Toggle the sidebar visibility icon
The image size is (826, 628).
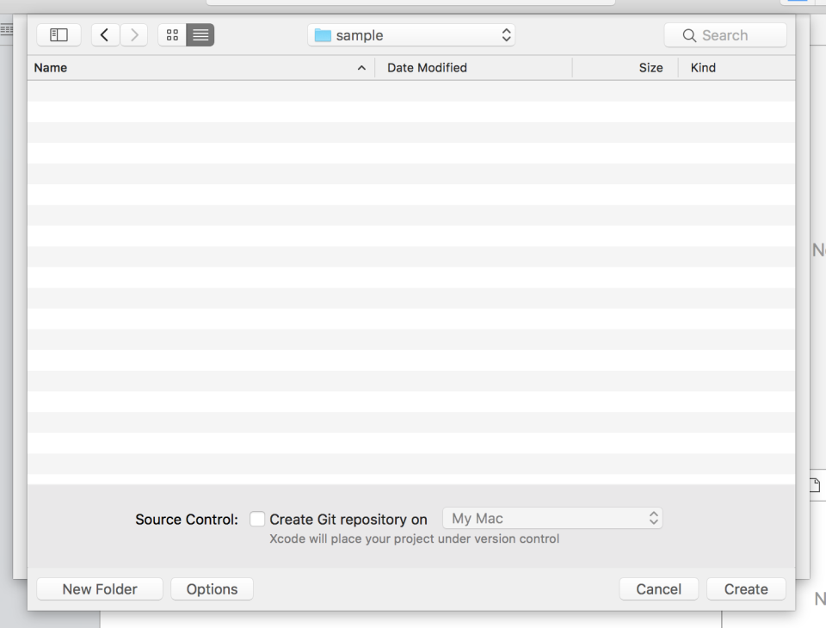[x=58, y=34]
